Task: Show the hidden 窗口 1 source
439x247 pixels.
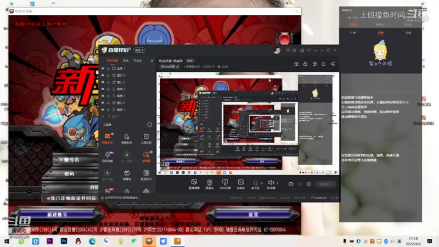Action: [103, 116]
